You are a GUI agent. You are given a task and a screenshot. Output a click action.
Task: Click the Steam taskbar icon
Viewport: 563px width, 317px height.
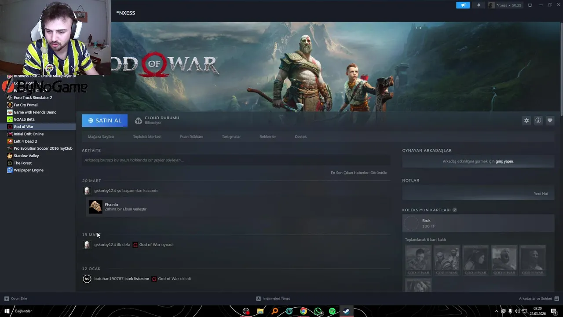347,311
